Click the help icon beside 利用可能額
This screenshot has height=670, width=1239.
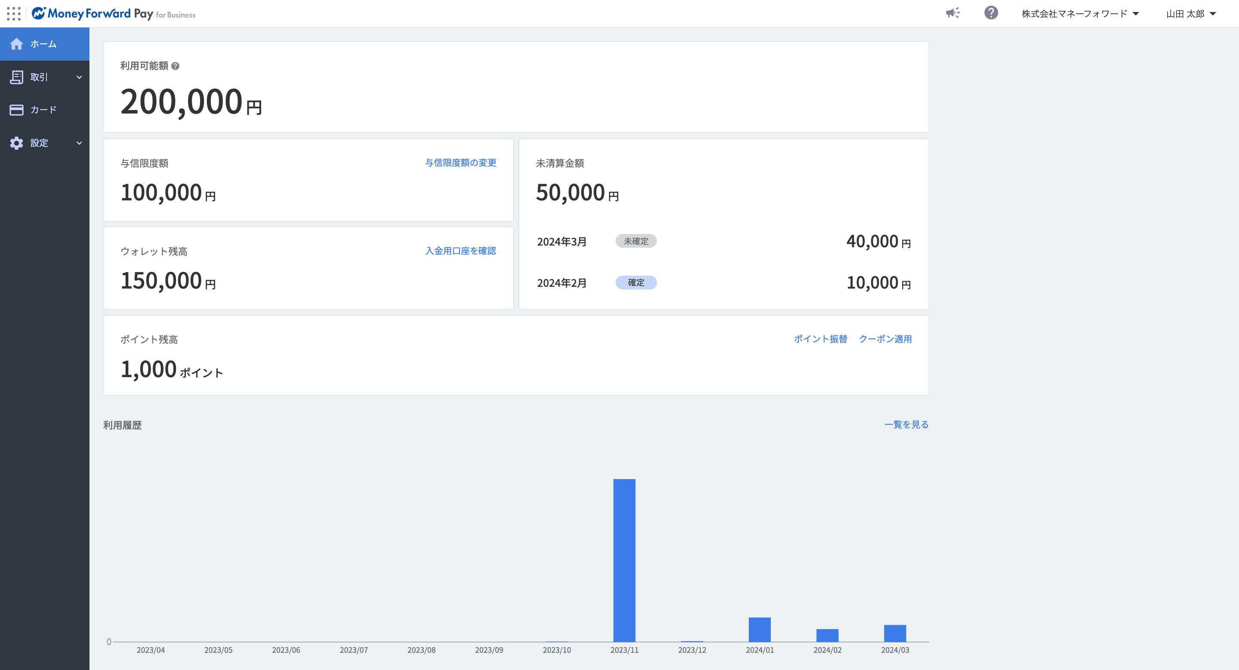pyautogui.click(x=176, y=66)
